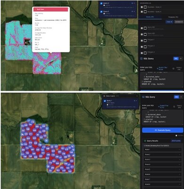The width and height of the screenshot is (184, 189).
Task: Toggle visibility eye icon for Query 5 layer
Action: pyautogui.click(x=132, y=11)
